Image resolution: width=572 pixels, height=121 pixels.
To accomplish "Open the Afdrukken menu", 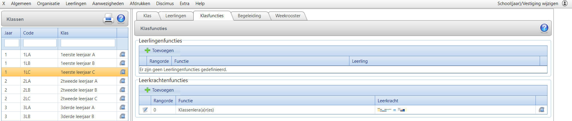I will (x=140, y=4).
